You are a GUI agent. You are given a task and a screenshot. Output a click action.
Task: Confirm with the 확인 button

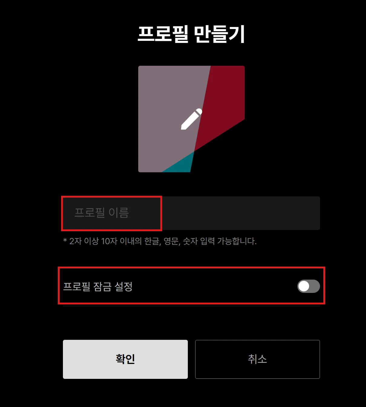125,359
